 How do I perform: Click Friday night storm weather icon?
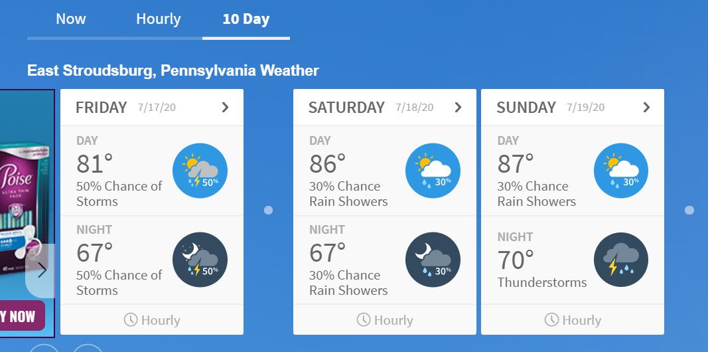[200, 260]
